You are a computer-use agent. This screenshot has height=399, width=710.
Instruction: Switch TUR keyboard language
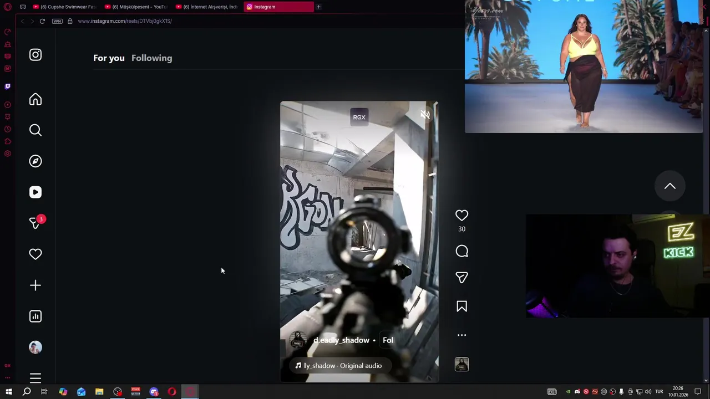point(659,392)
